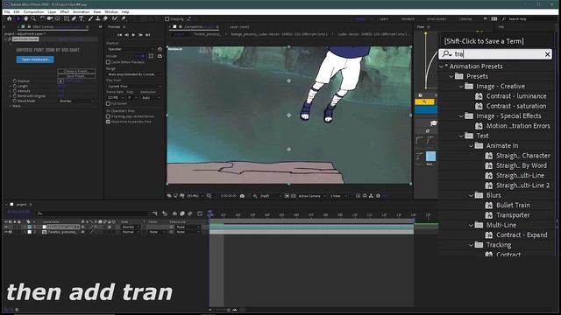Open the Window menu

tap(111, 11)
